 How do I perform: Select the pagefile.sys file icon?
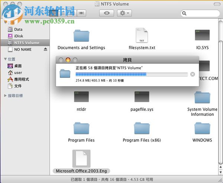142,97
